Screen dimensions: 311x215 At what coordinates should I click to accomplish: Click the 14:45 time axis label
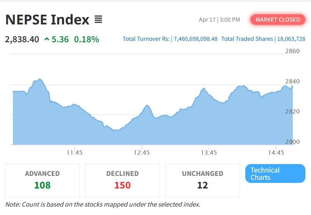coord(276,153)
